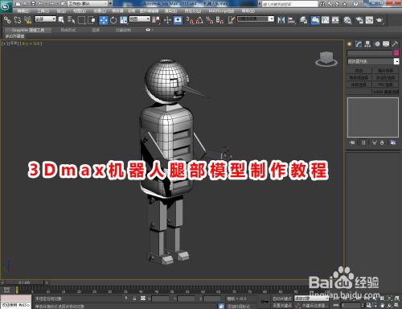Toggle the Spinner Snap icon

[x=219, y=20]
